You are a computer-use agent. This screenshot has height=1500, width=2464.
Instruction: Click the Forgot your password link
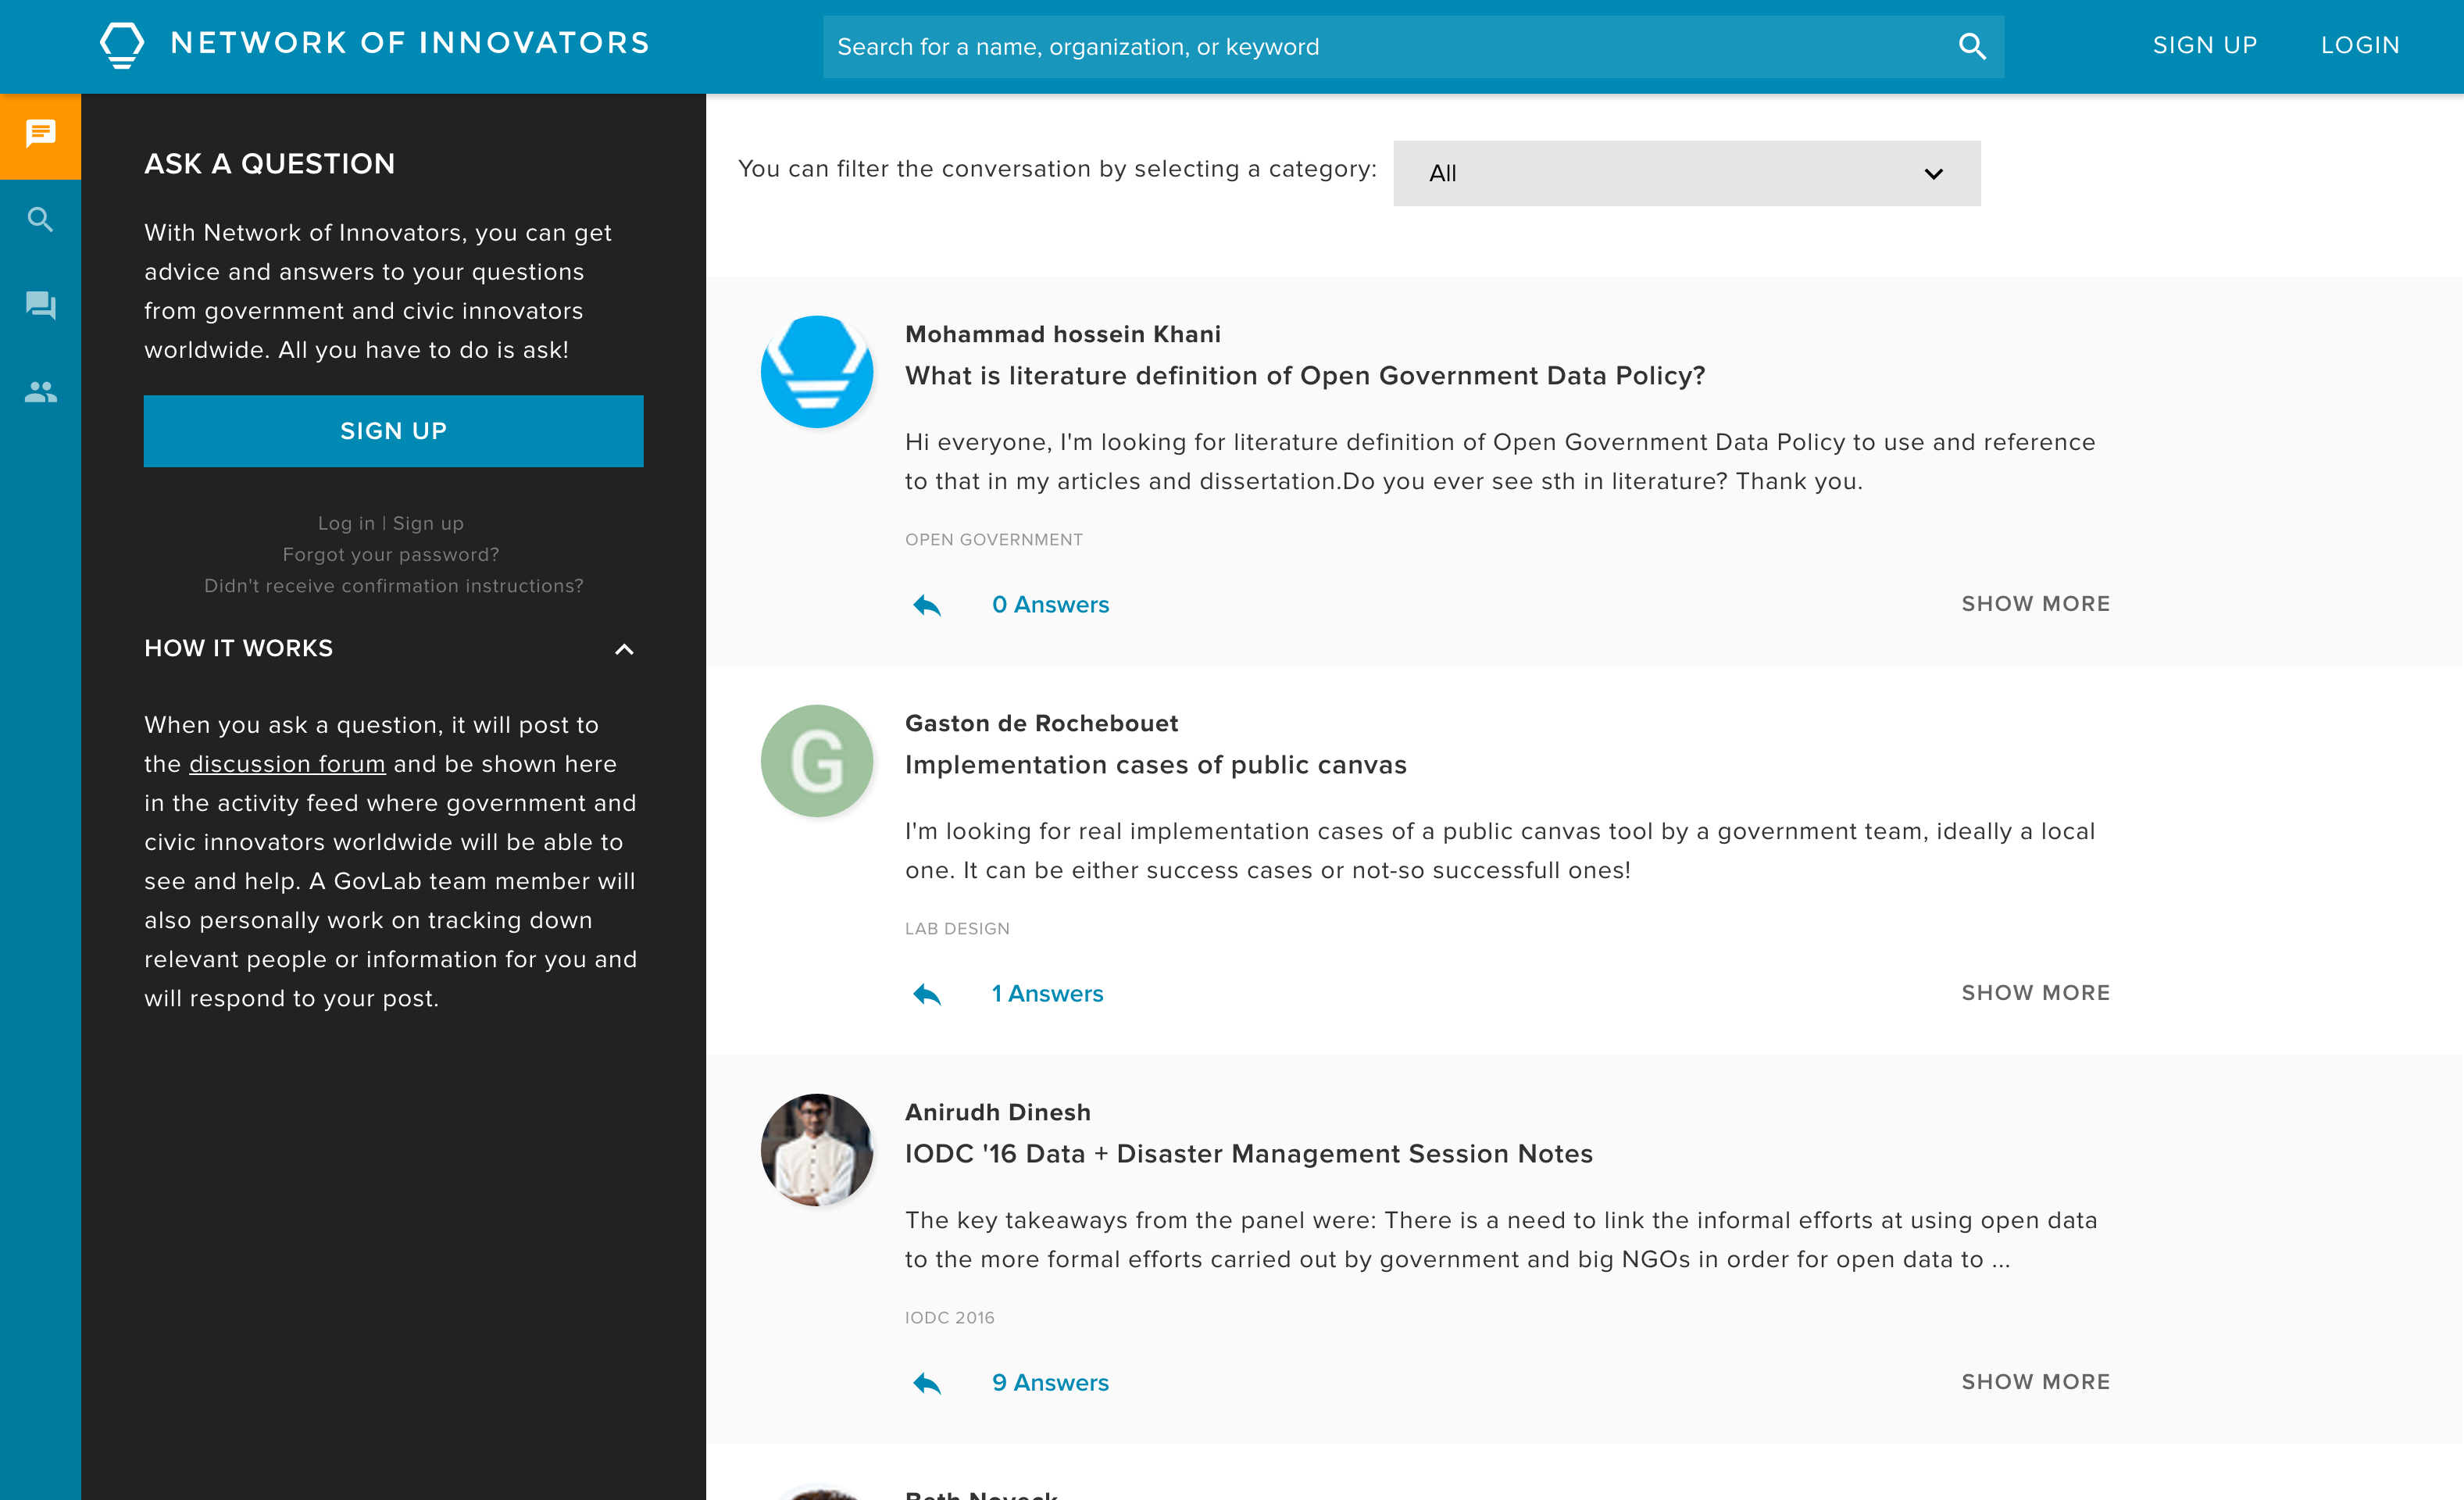click(x=390, y=555)
